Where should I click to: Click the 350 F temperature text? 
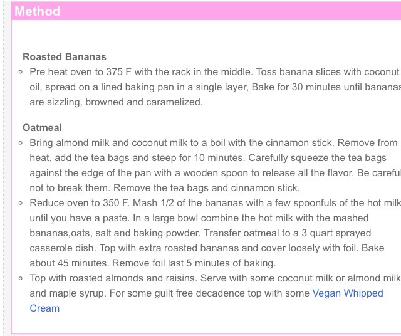coord(117,203)
